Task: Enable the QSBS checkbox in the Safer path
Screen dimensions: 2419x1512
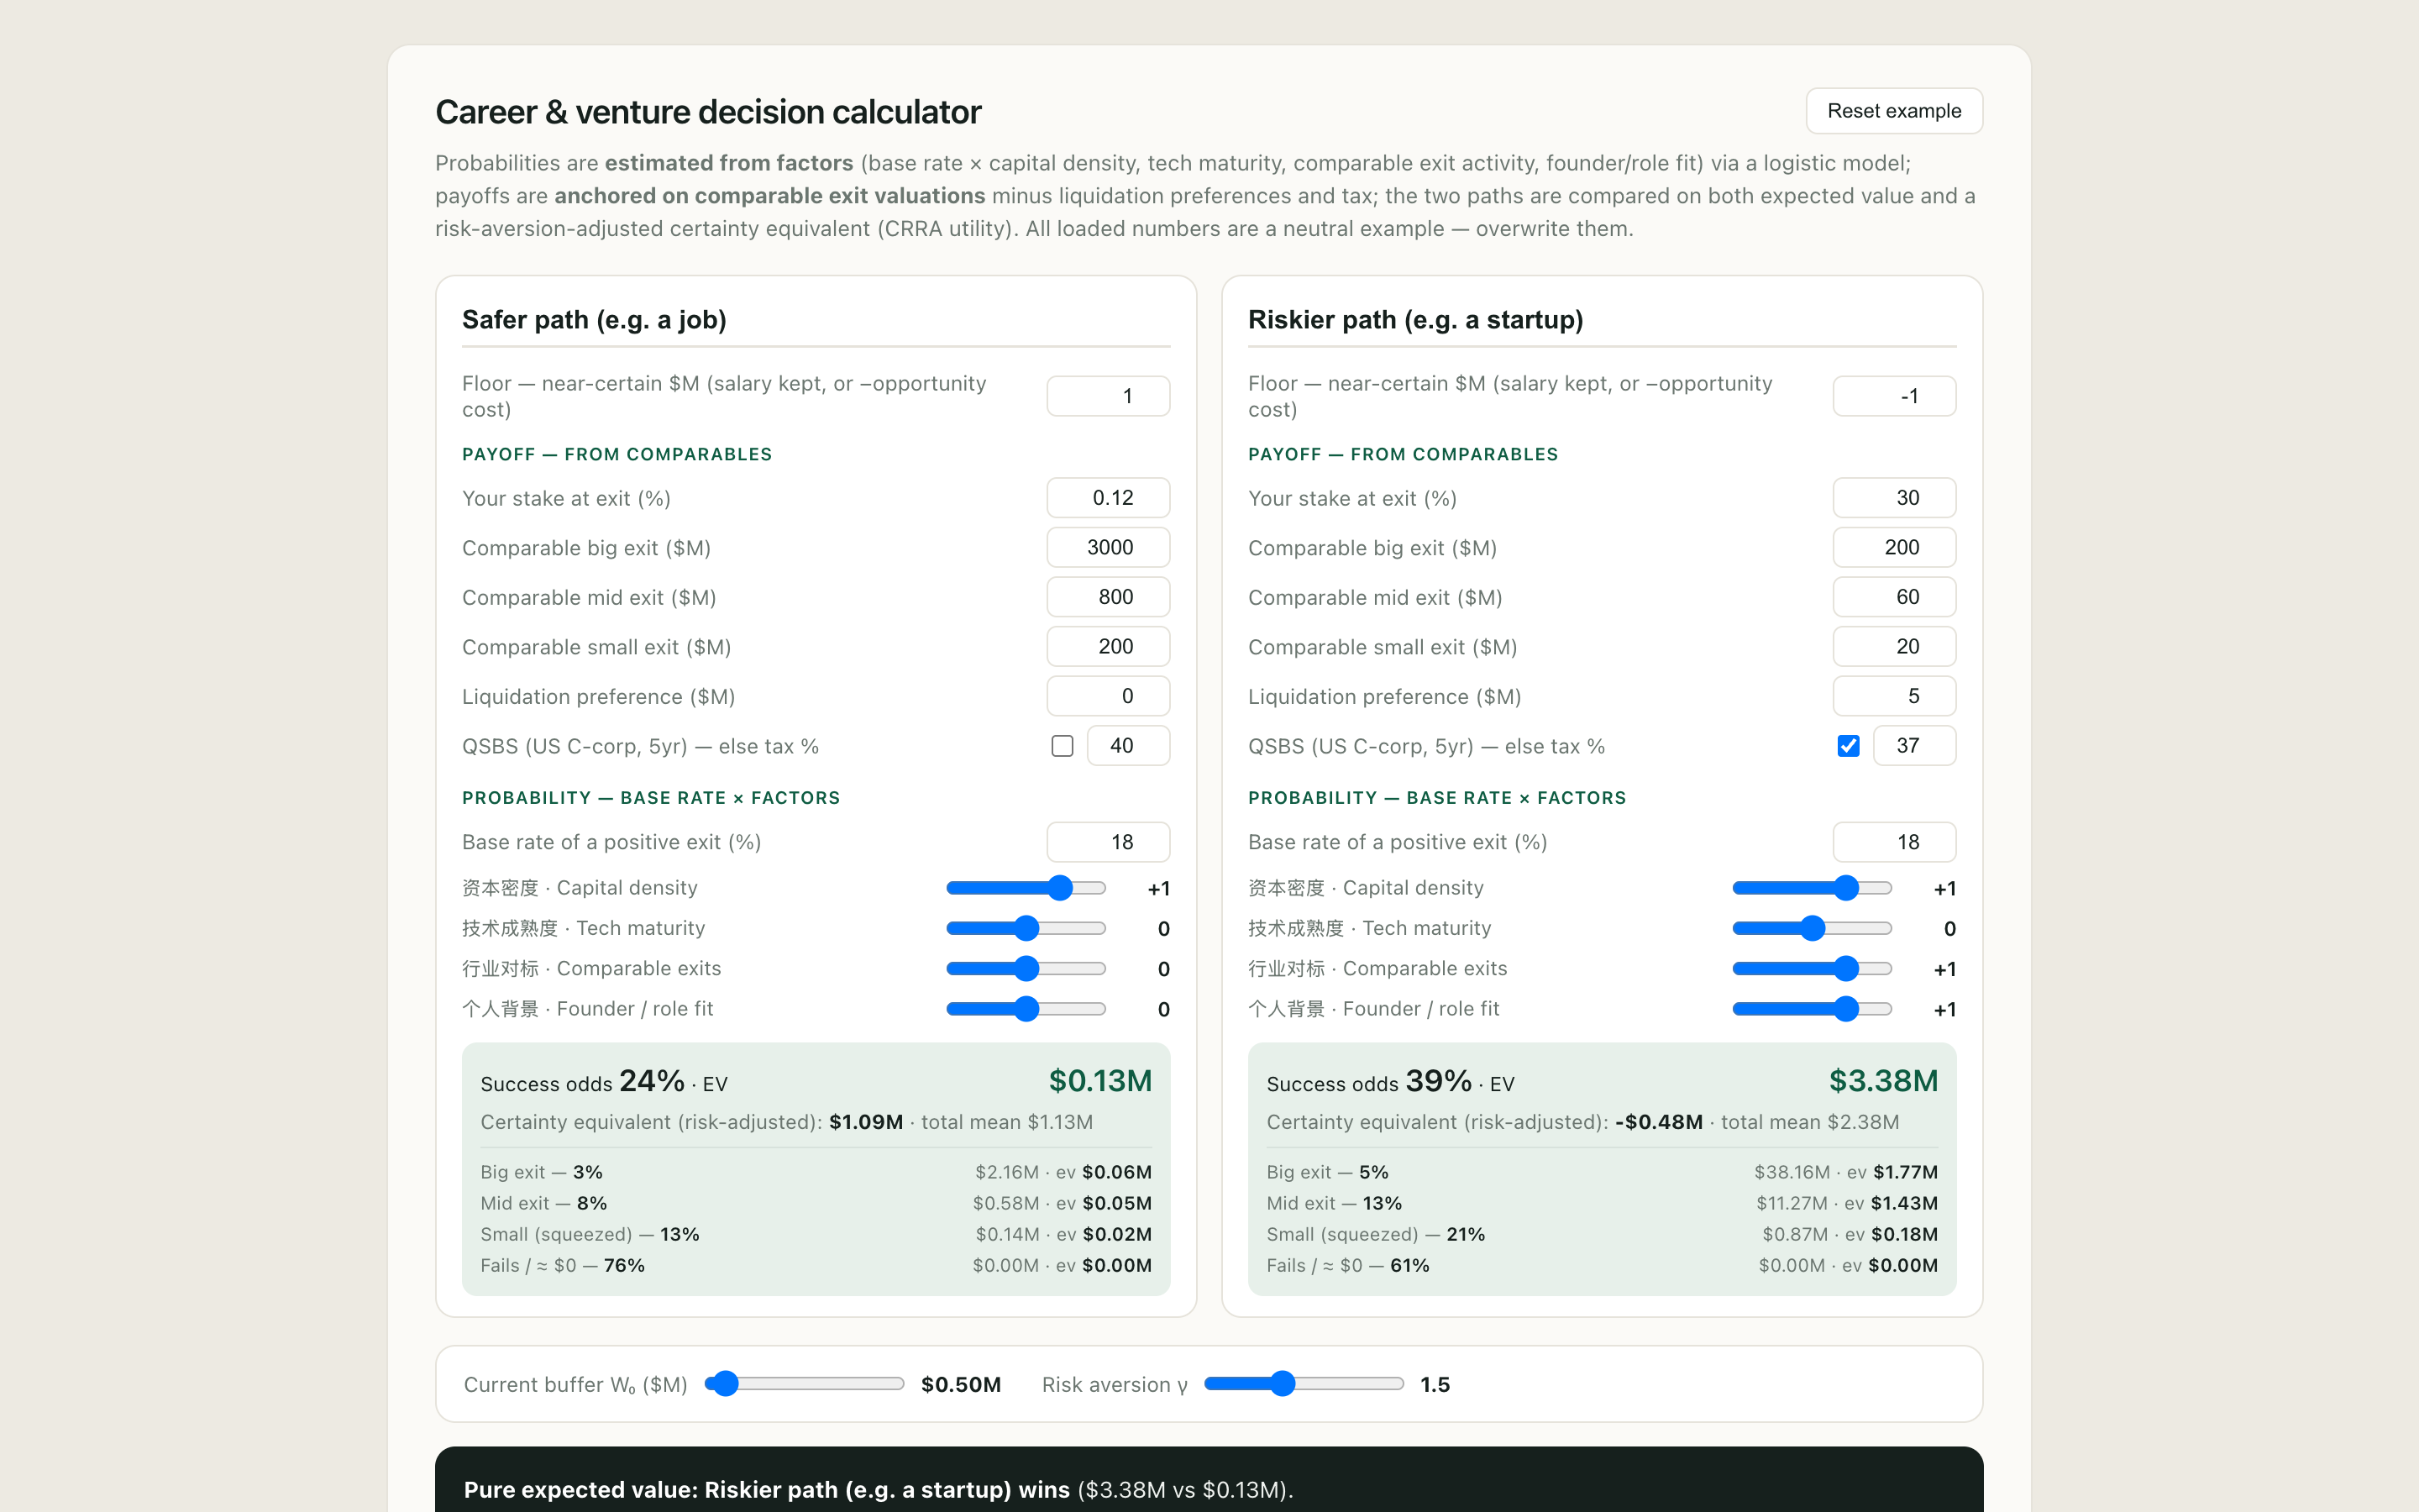Action: (x=1062, y=746)
